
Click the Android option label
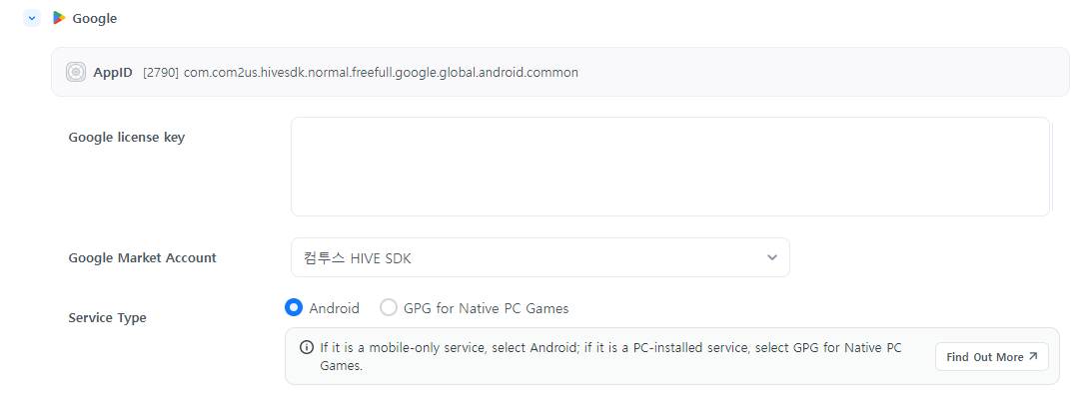pos(334,308)
